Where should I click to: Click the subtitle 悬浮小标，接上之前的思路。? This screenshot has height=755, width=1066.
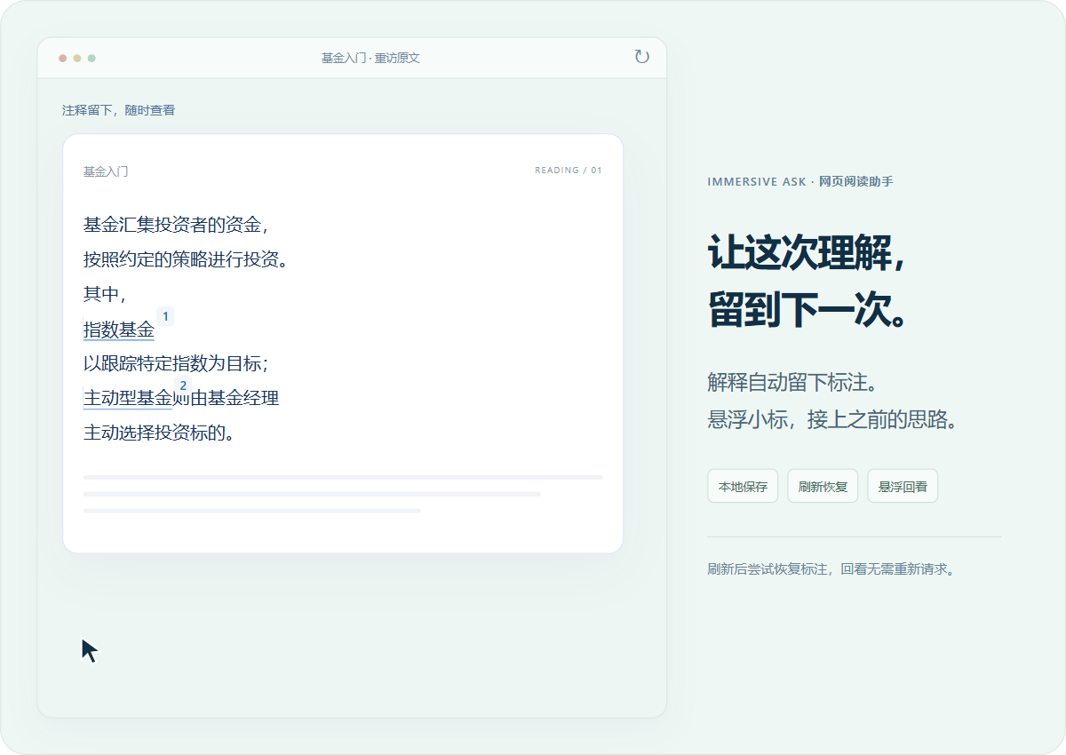[833, 419]
